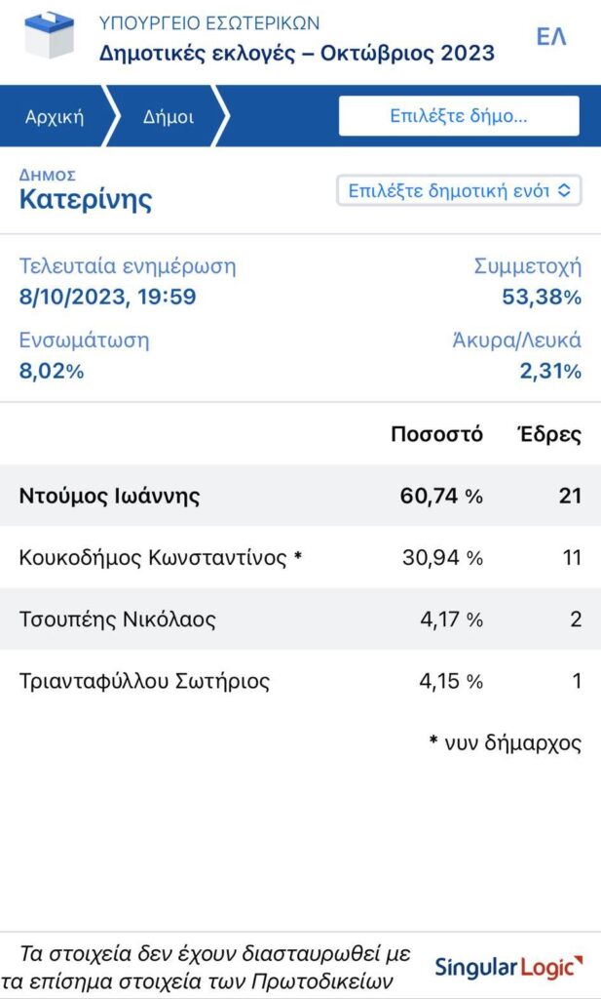
Task: Click the ballot box logo icon
Action: pyautogui.click(x=49, y=36)
